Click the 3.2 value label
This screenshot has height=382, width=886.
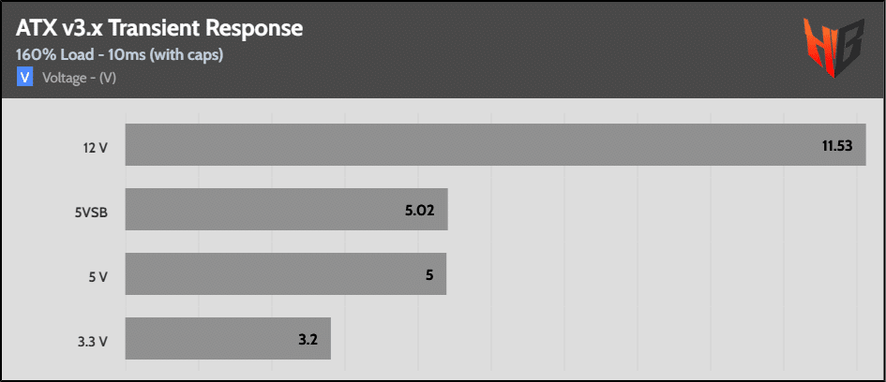308,339
